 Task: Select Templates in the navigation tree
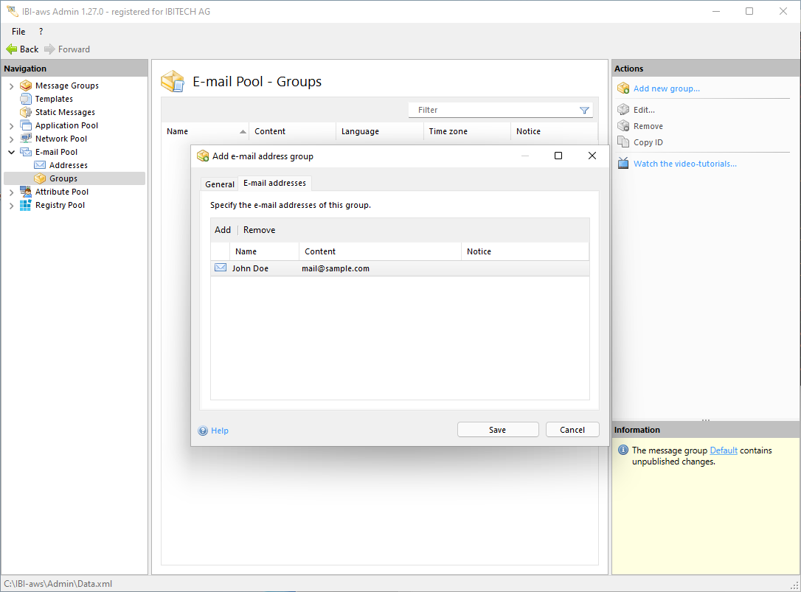(x=54, y=99)
